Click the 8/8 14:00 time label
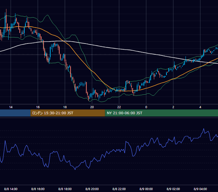This screenshot has width=218, height=192. tap(11, 189)
